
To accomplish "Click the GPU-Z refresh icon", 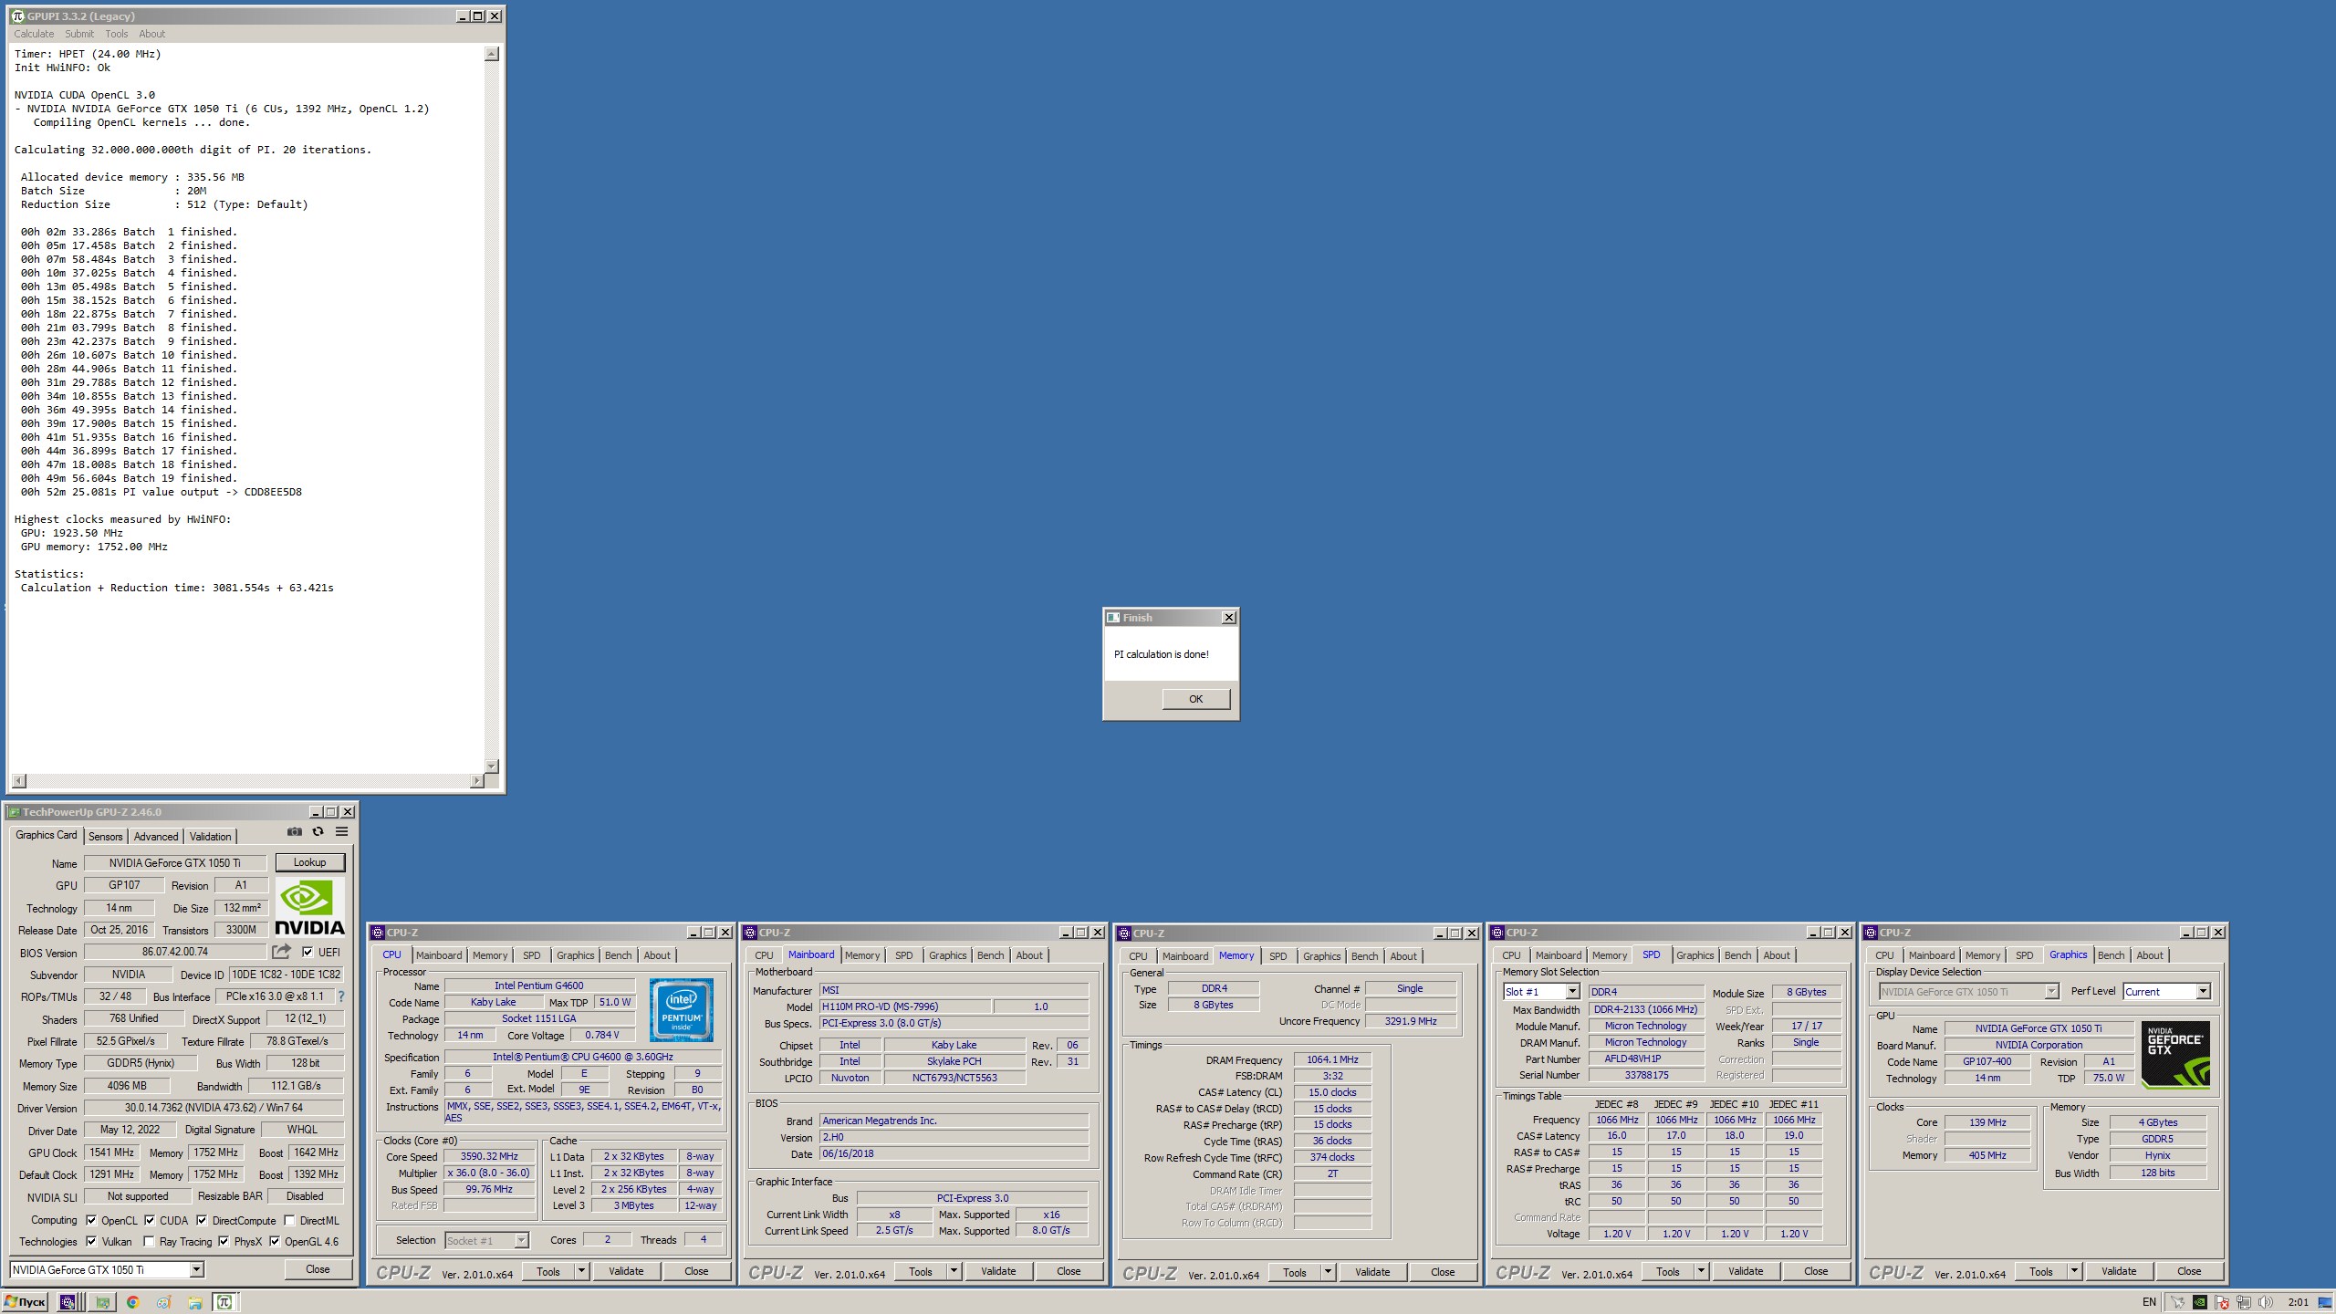I will [x=318, y=831].
